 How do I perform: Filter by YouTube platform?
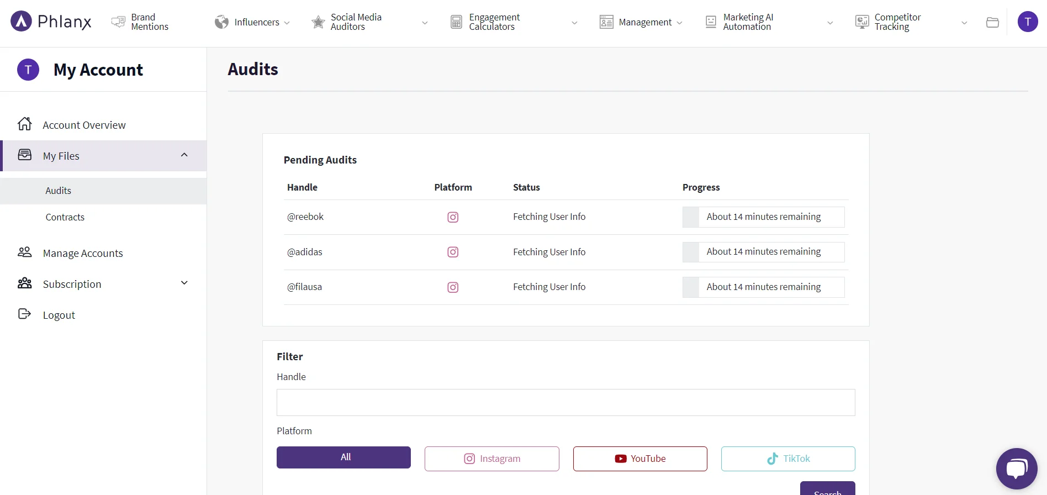pos(640,459)
